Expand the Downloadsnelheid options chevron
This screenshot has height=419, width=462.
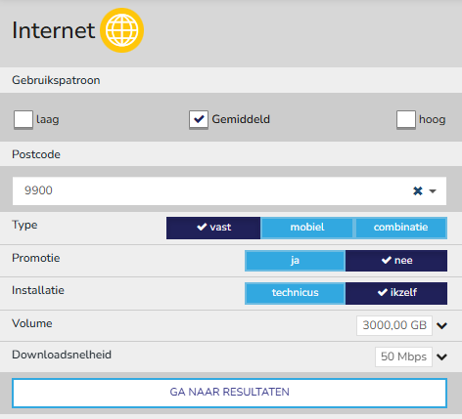coord(441,356)
